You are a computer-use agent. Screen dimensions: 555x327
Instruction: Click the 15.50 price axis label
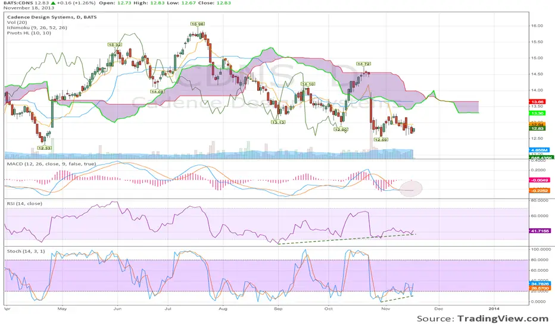[537, 42]
